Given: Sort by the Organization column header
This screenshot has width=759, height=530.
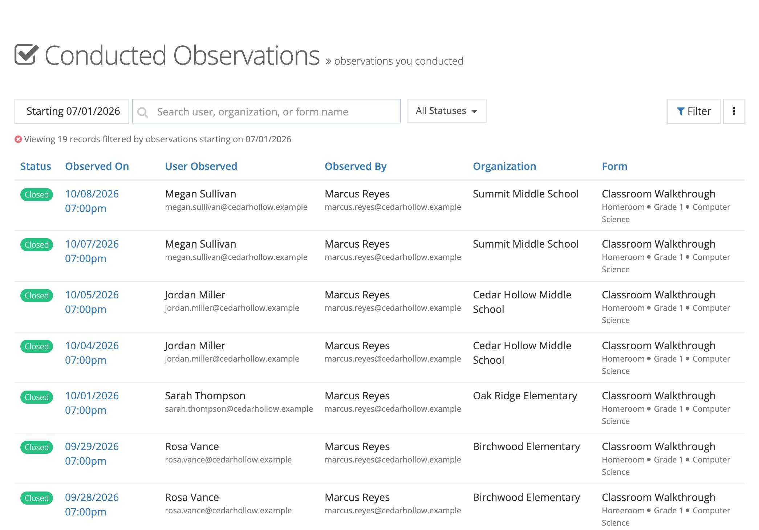Looking at the screenshot, I should pyautogui.click(x=504, y=166).
